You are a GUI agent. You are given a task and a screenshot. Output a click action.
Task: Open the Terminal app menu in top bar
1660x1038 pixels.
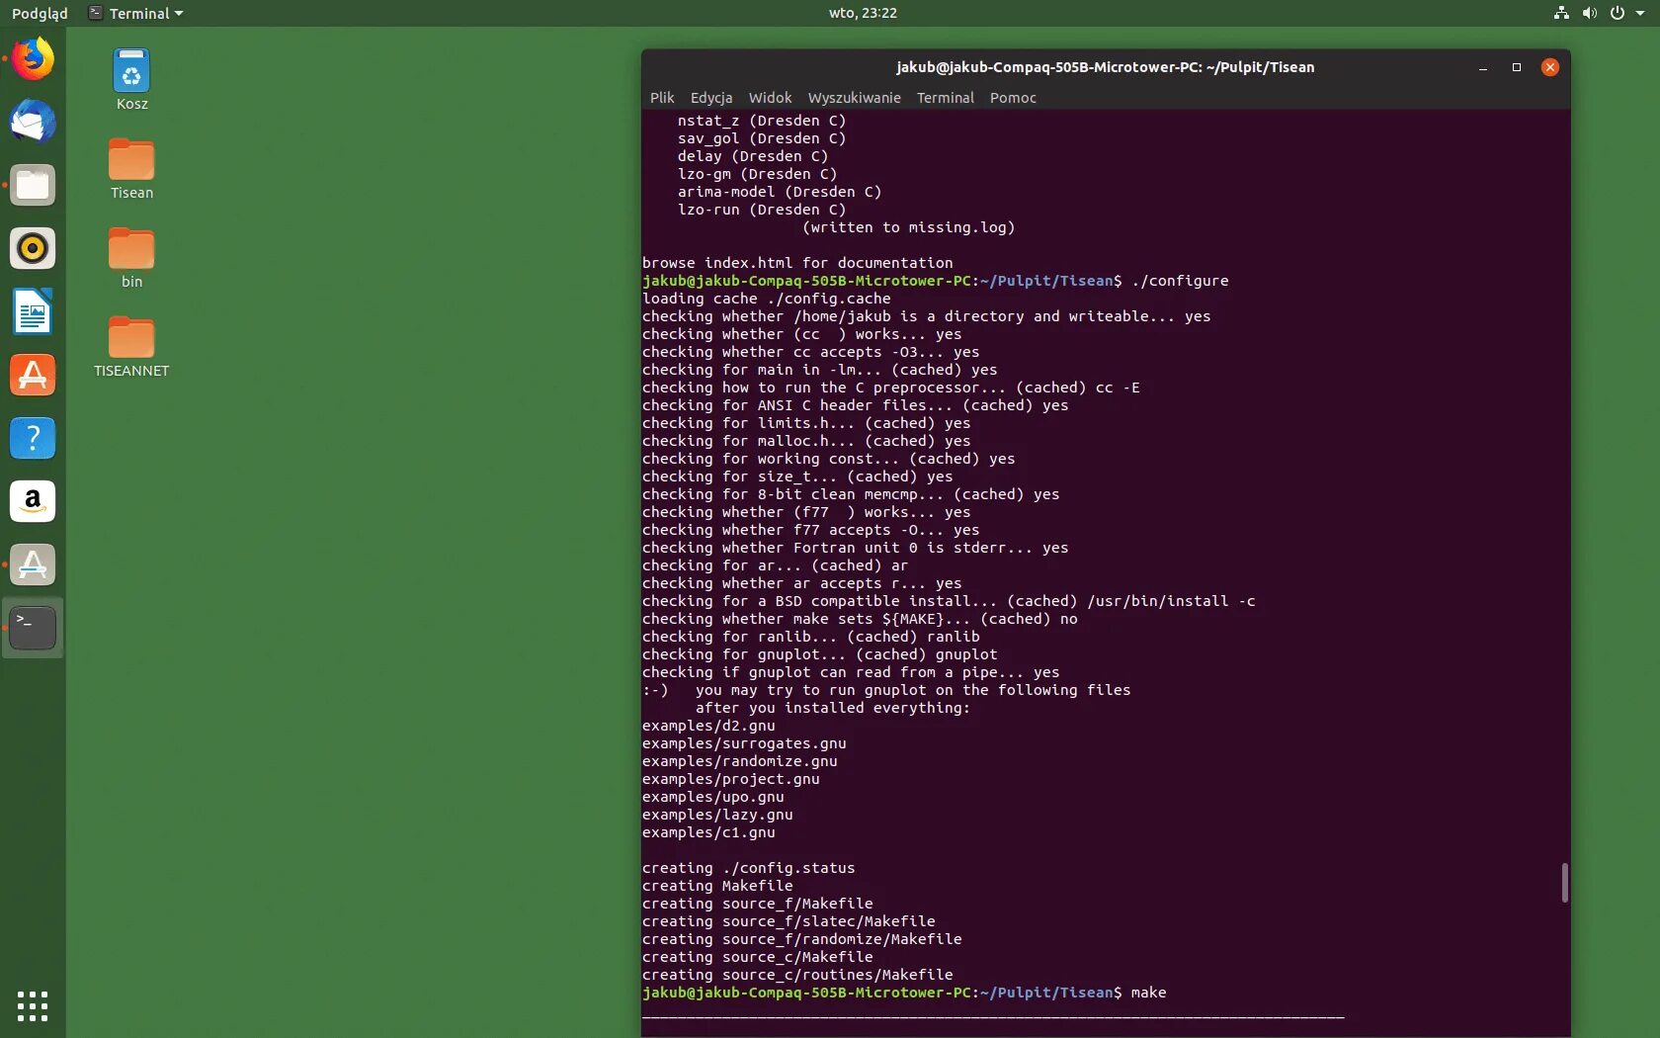[x=136, y=13]
